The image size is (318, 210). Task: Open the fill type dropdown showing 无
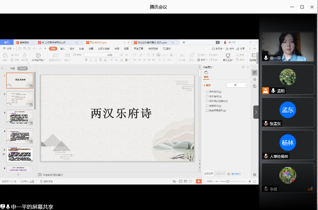coord(237,85)
